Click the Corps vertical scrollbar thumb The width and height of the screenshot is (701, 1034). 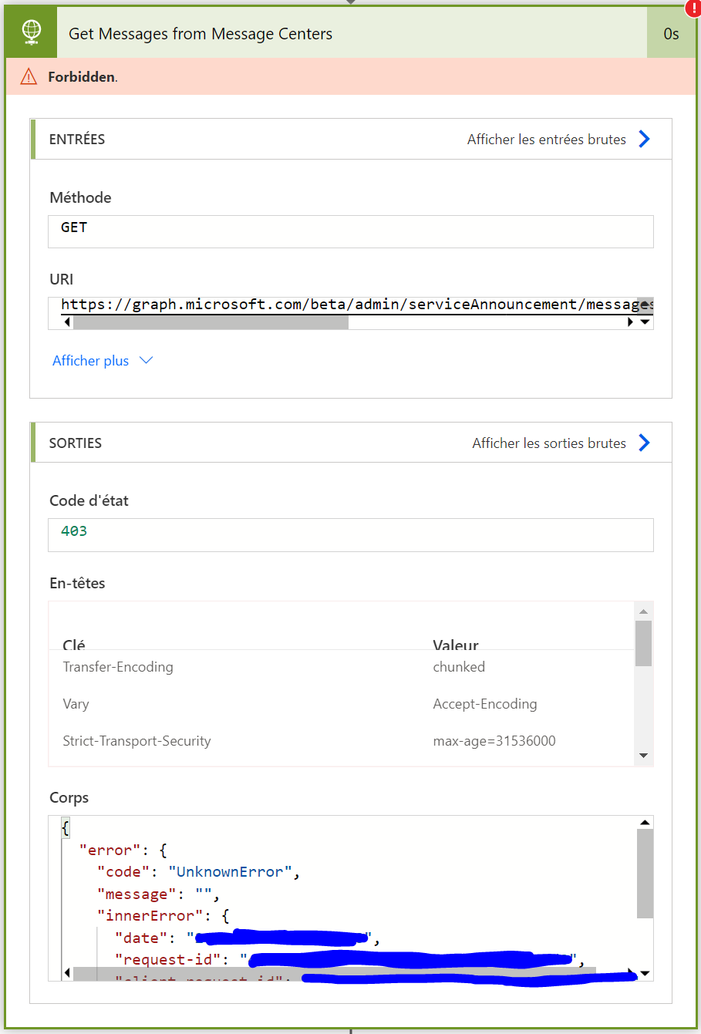645,874
